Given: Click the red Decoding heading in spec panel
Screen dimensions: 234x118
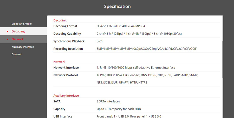Looking at the screenshot, I should click(x=60, y=20).
